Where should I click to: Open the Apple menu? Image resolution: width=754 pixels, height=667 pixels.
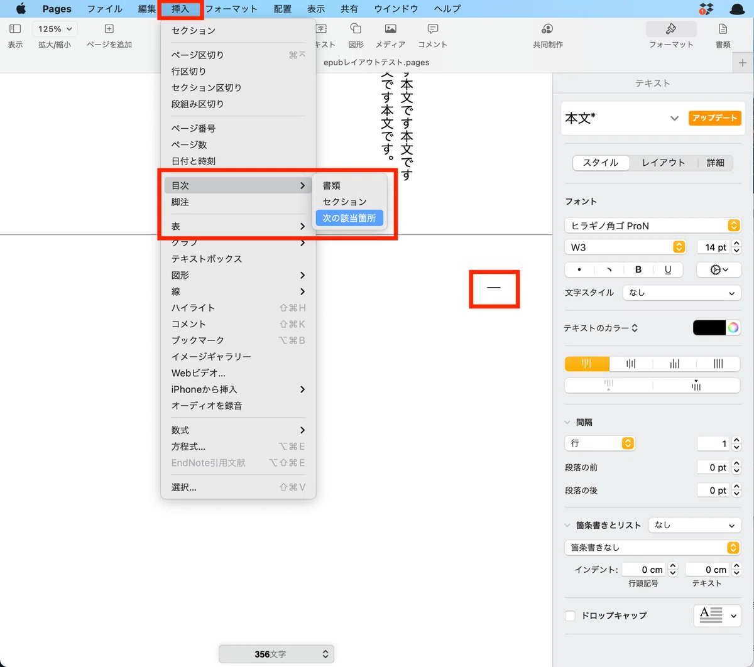(21, 9)
